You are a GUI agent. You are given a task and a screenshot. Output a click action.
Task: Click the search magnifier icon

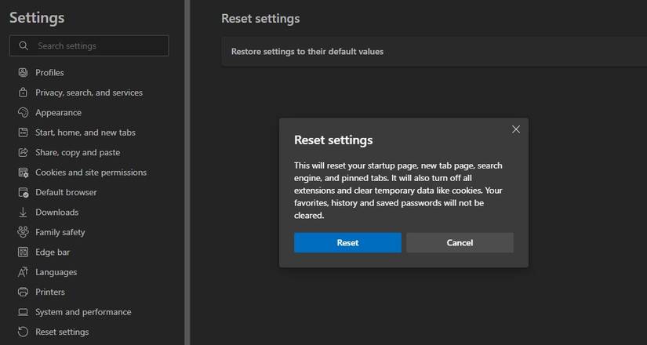pos(24,45)
